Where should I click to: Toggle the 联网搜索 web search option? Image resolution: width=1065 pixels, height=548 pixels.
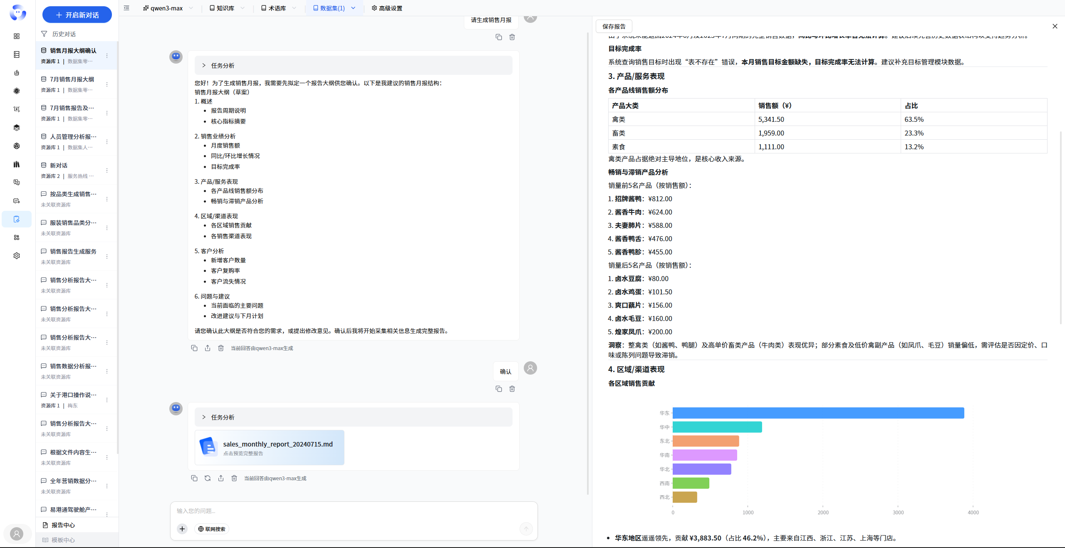point(212,529)
